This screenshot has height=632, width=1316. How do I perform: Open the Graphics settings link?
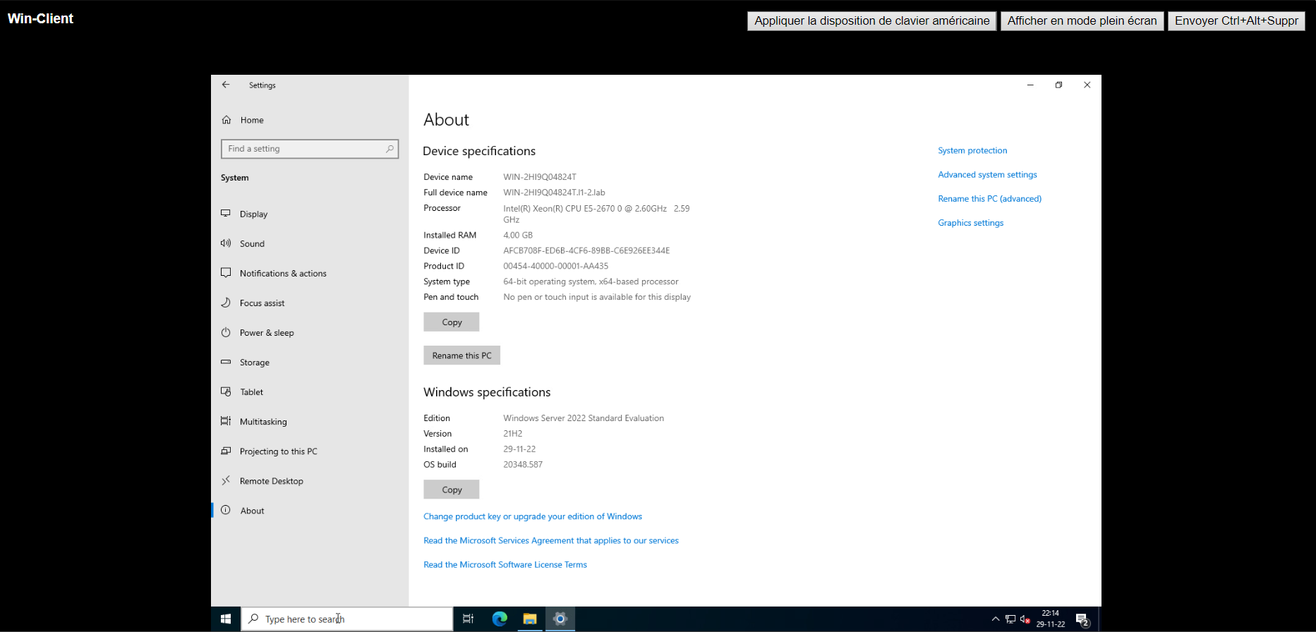[x=970, y=222]
